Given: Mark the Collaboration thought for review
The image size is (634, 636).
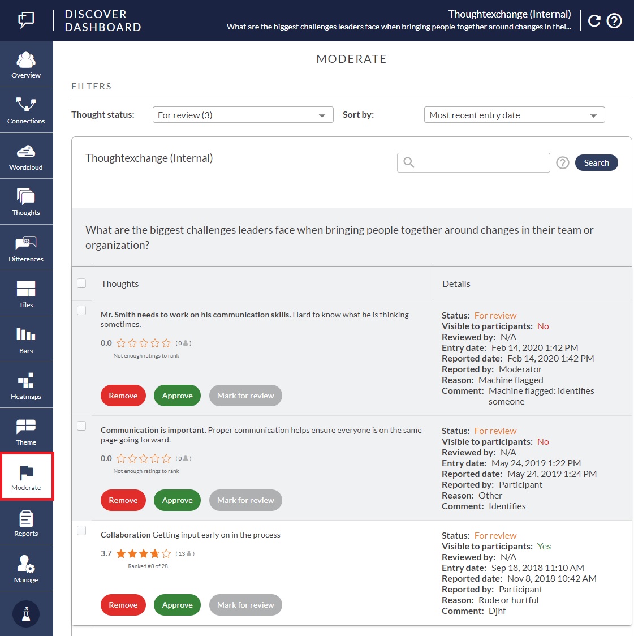Looking at the screenshot, I should 245,605.
